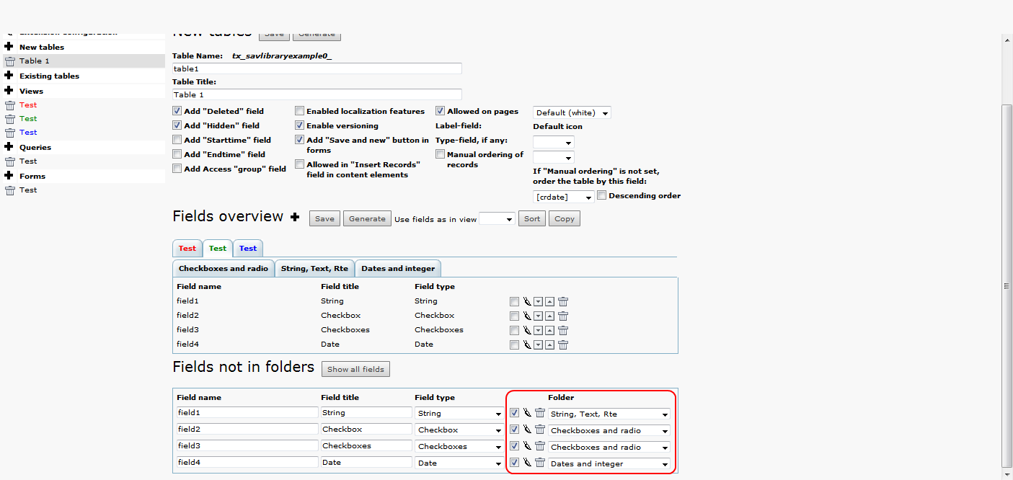The width and height of the screenshot is (1013, 480).
Task: Move field2 down with the arrow icon
Action: point(538,316)
